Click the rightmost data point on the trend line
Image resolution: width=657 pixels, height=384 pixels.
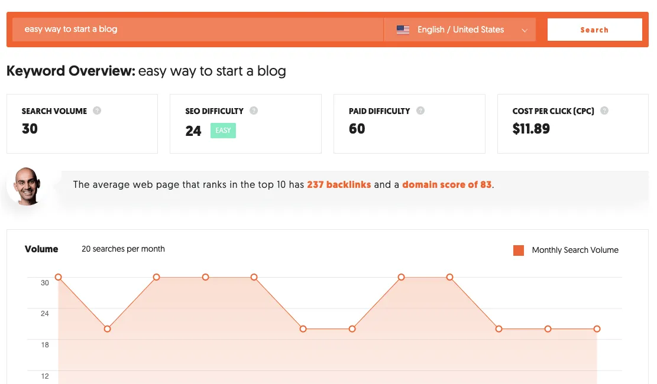(x=597, y=329)
